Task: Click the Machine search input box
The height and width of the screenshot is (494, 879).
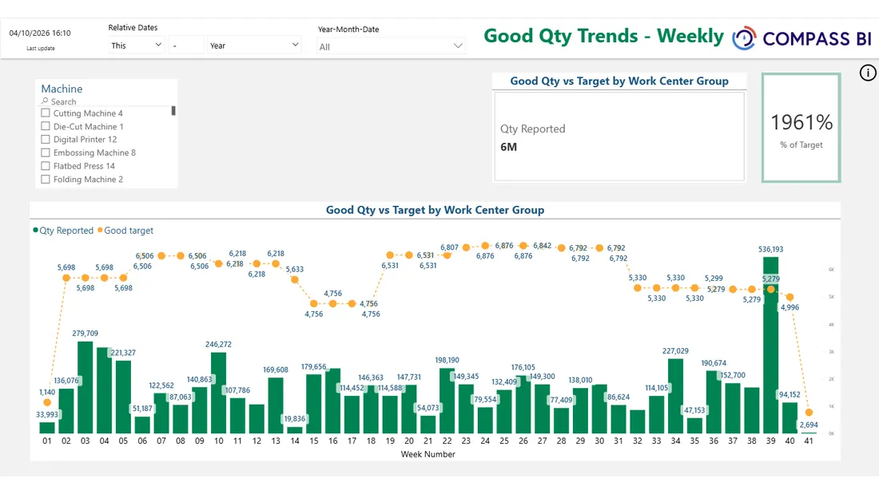Action: [106, 101]
